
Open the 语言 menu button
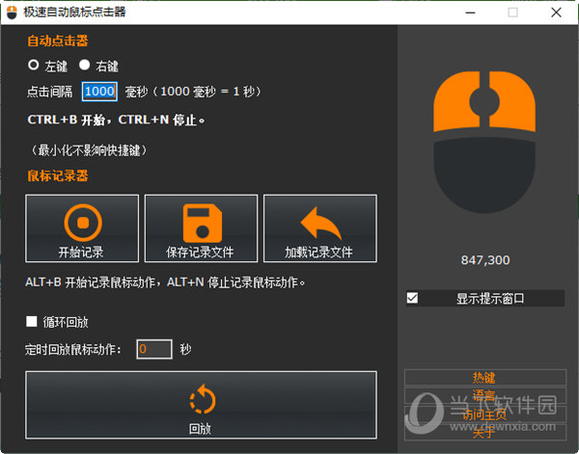[x=485, y=396]
